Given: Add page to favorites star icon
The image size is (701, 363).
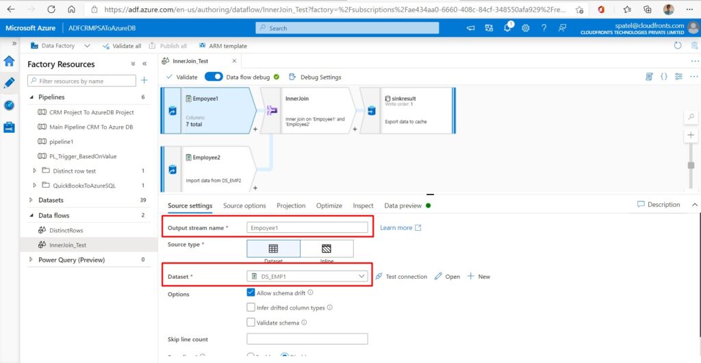Looking at the screenshot, I should click(x=579, y=10).
